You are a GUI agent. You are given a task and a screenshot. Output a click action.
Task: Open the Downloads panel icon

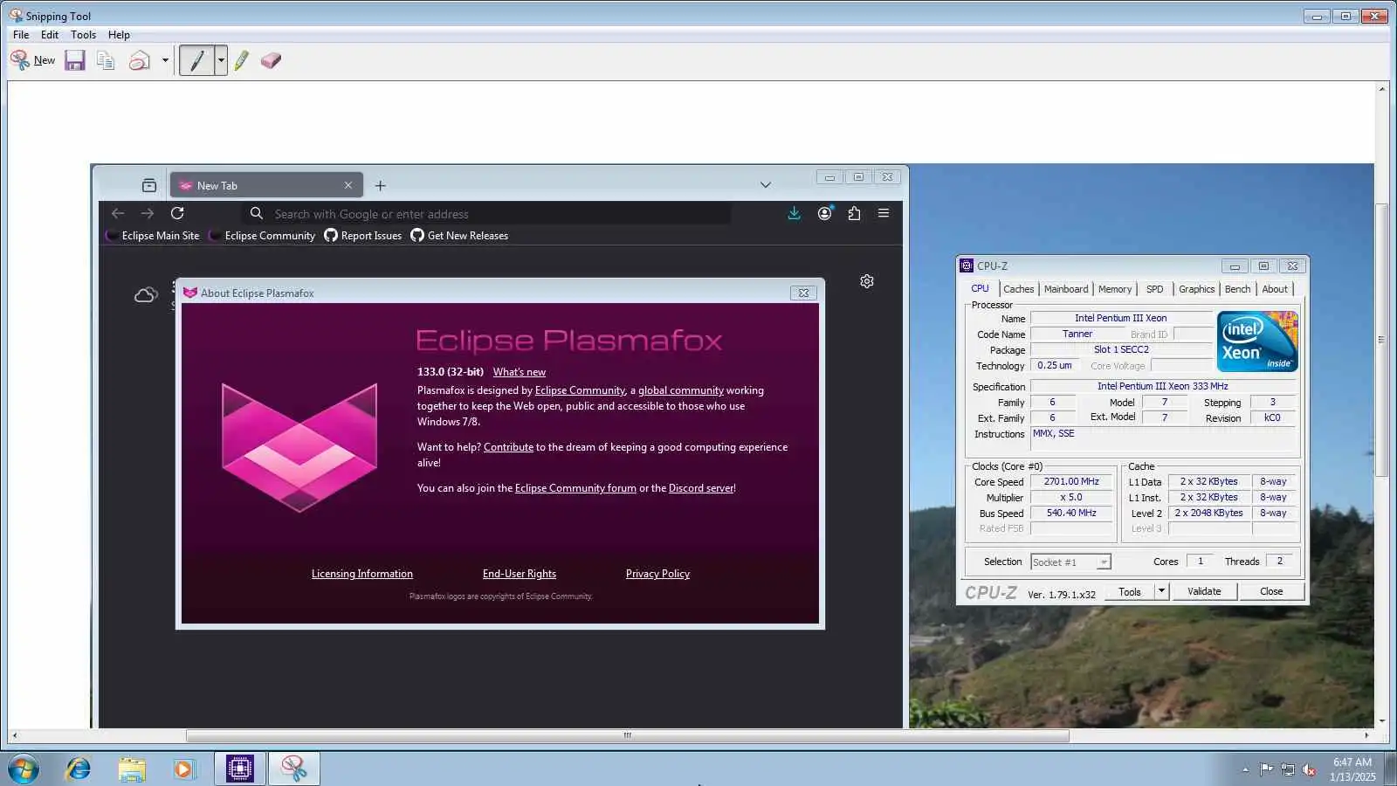tap(794, 213)
